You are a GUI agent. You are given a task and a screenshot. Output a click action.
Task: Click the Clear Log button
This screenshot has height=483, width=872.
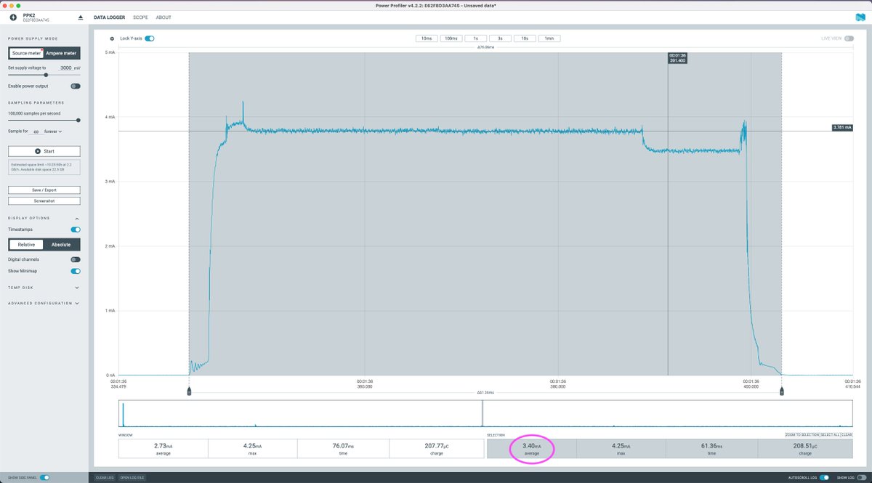tap(105, 477)
